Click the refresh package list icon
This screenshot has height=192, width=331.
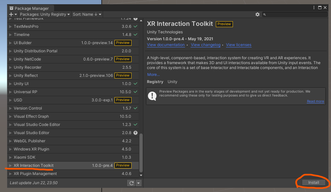131,183
